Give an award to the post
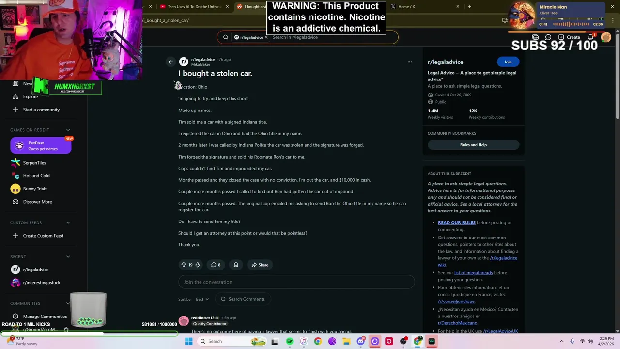Image resolution: width=620 pixels, height=349 pixels. pos(236,265)
